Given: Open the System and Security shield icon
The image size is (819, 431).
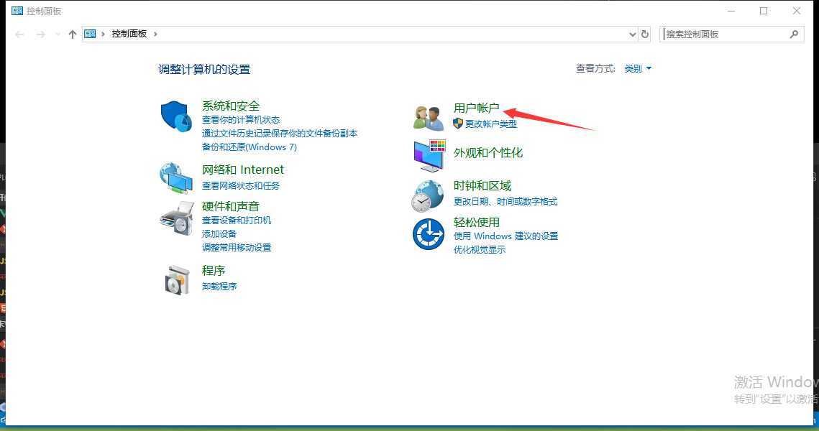Looking at the screenshot, I should (x=176, y=116).
